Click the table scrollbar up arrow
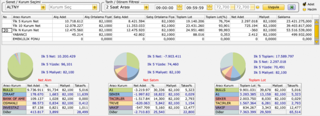Viewport: 320px width, 116px height. point(316,22)
